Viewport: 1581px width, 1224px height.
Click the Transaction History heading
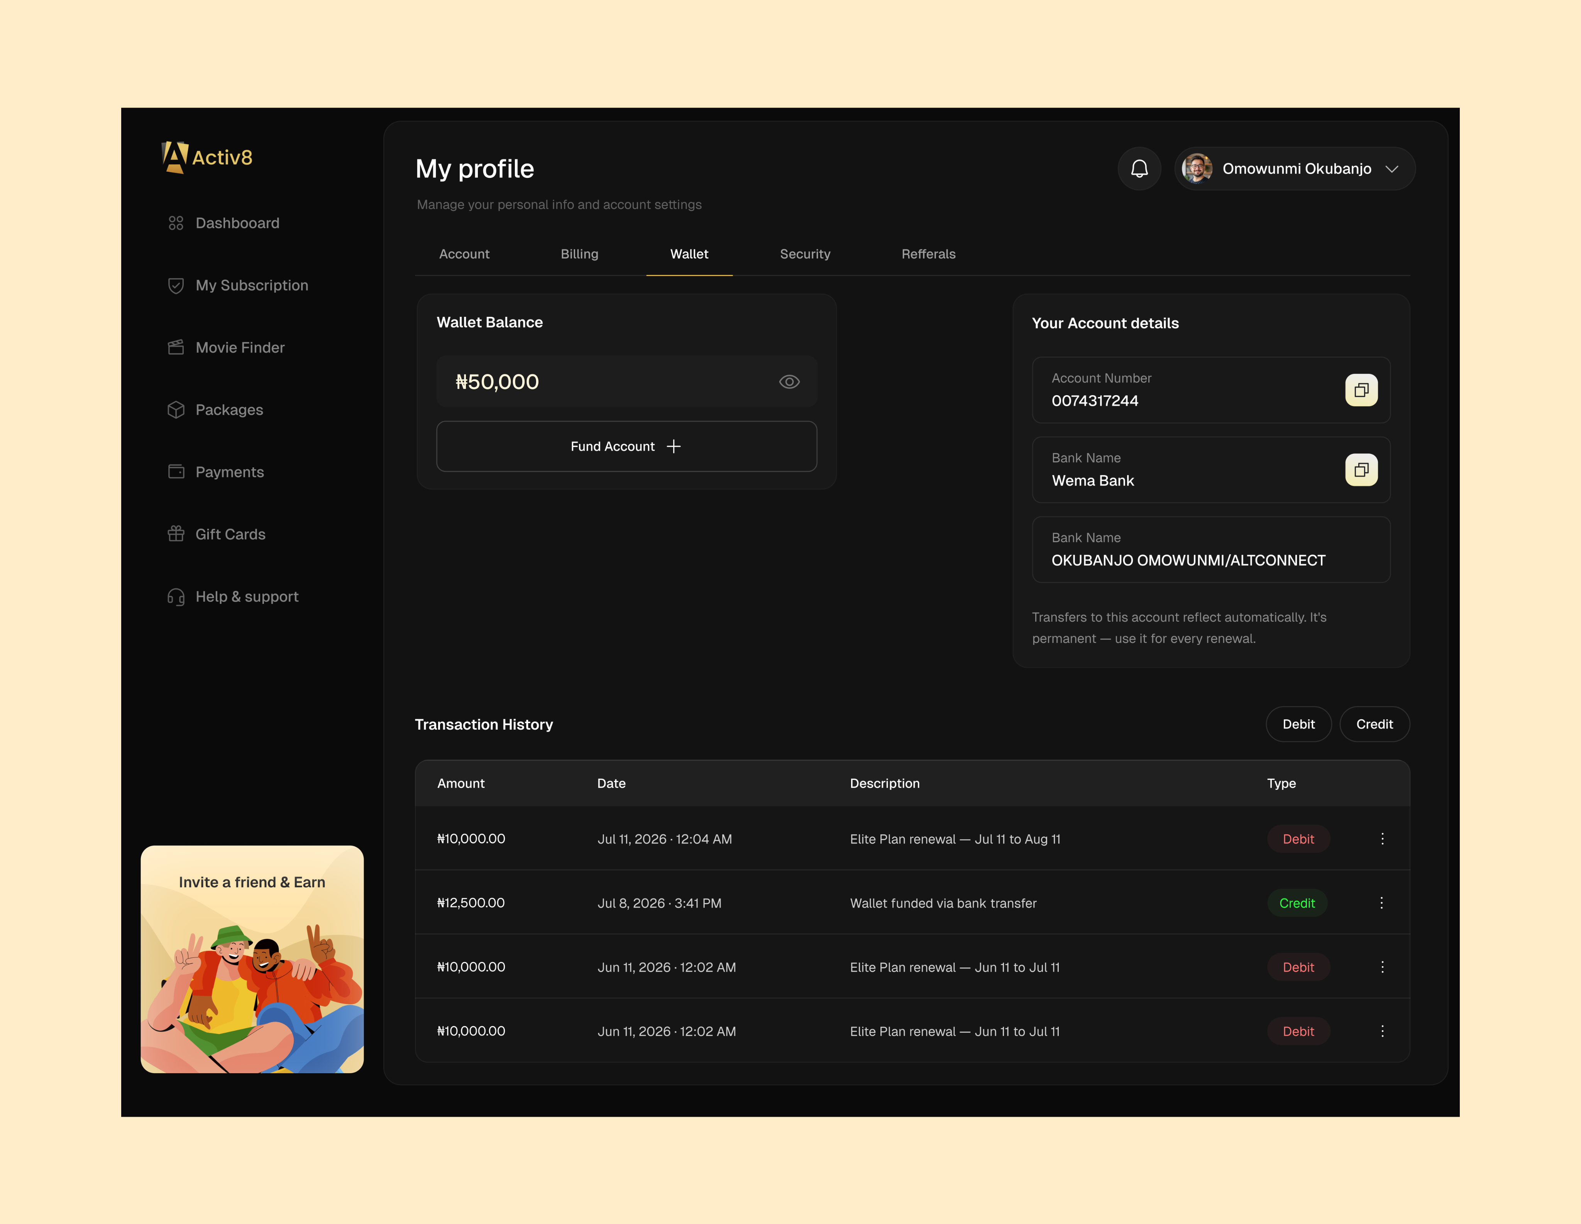(484, 725)
